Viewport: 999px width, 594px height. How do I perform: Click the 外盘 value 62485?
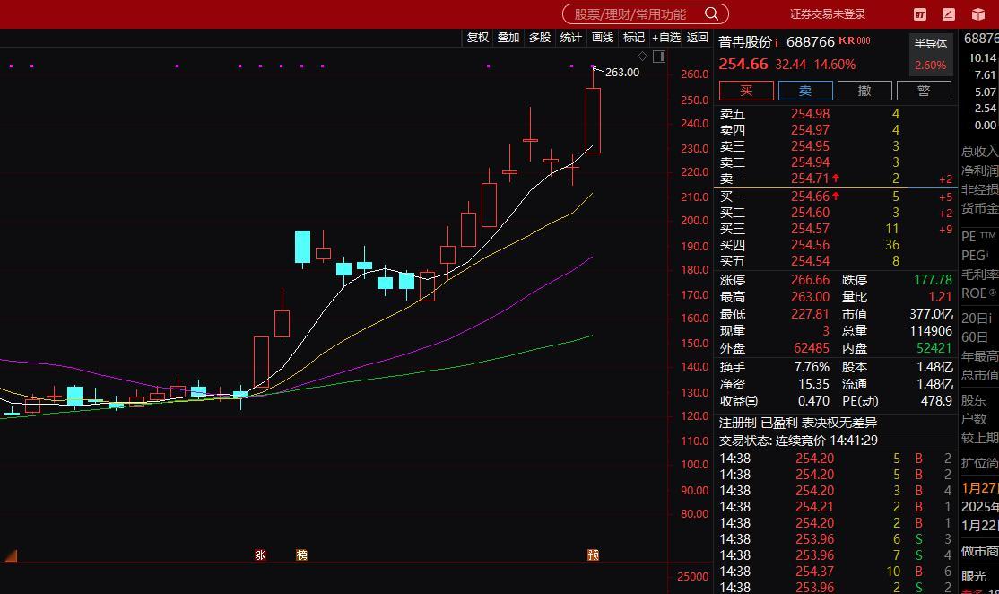(x=811, y=349)
